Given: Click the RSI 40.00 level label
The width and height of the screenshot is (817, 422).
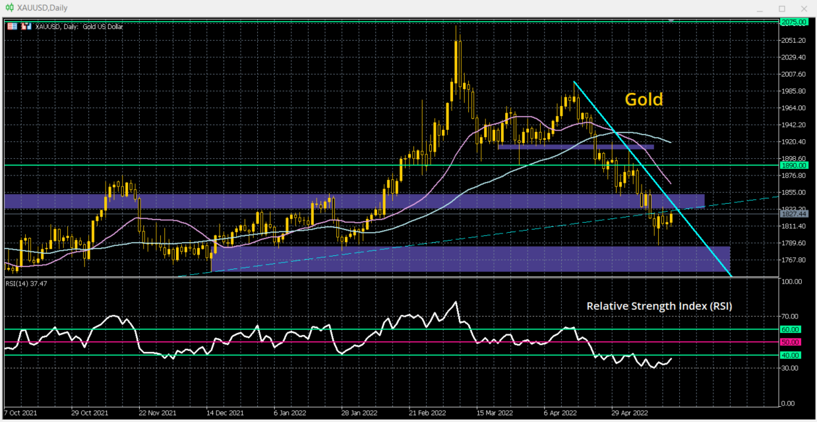Looking at the screenshot, I should coord(791,355).
